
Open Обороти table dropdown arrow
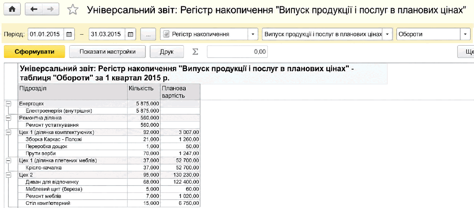pos(465,34)
